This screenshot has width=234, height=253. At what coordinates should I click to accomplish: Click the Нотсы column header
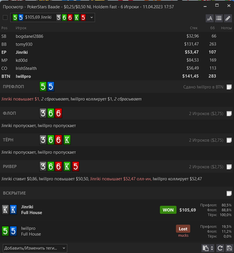coord(226,28)
